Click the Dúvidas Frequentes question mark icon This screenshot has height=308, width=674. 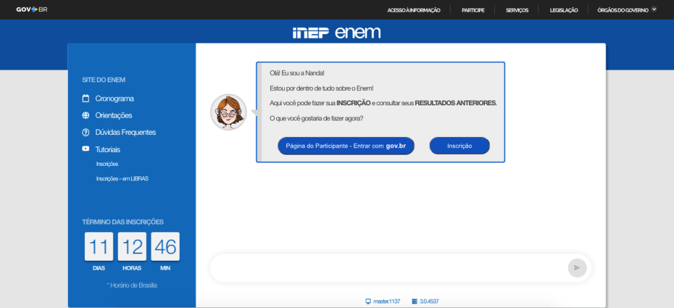(86, 132)
